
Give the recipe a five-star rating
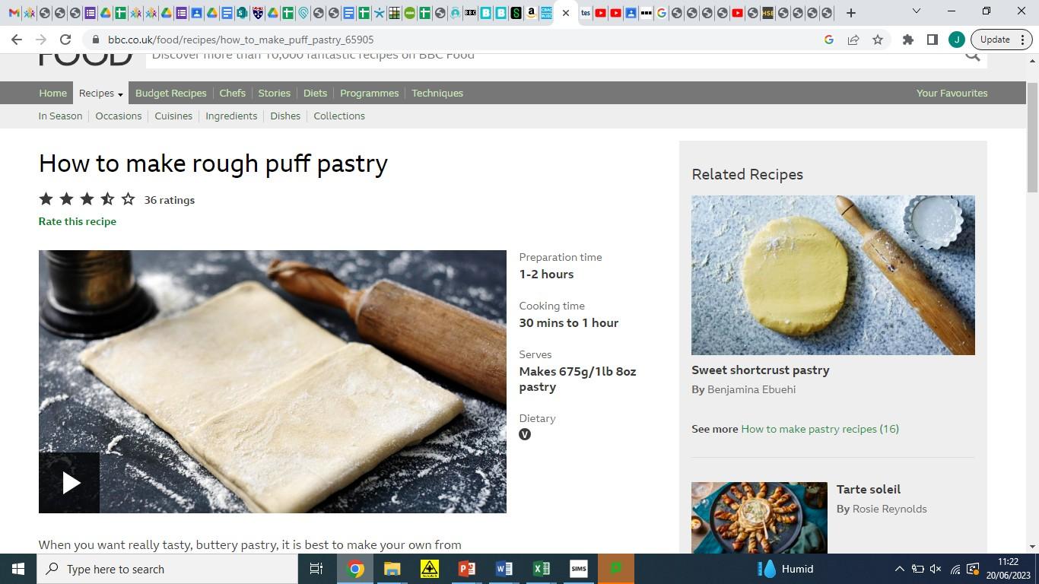pyautogui.click(x=129, y=199)
